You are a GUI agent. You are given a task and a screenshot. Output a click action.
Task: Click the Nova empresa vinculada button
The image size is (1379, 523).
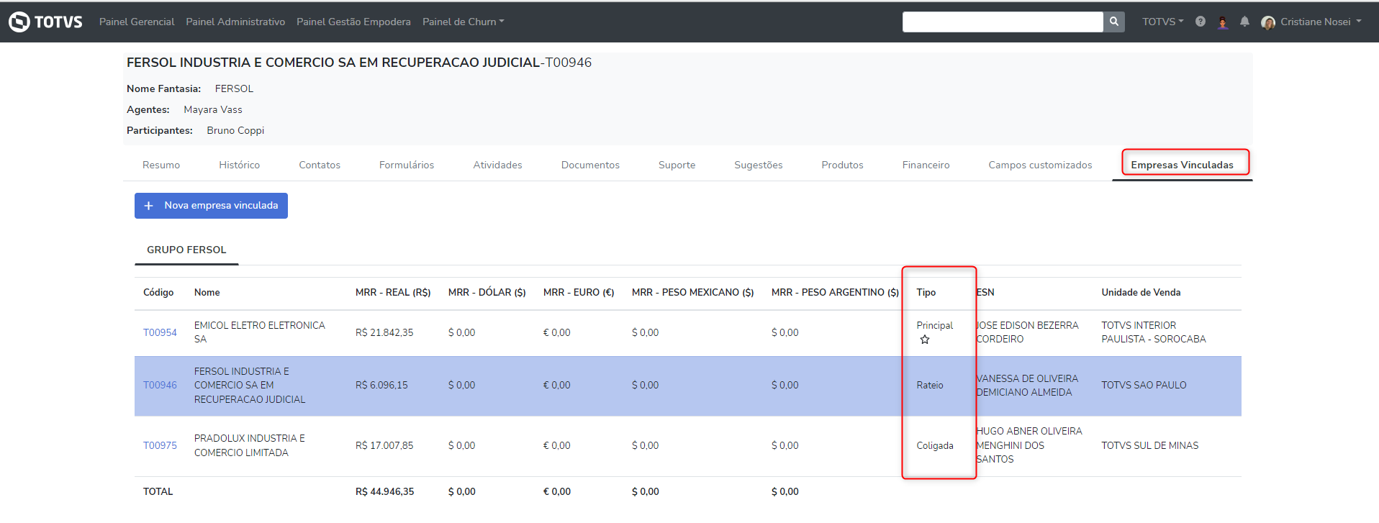pos(211,206)
